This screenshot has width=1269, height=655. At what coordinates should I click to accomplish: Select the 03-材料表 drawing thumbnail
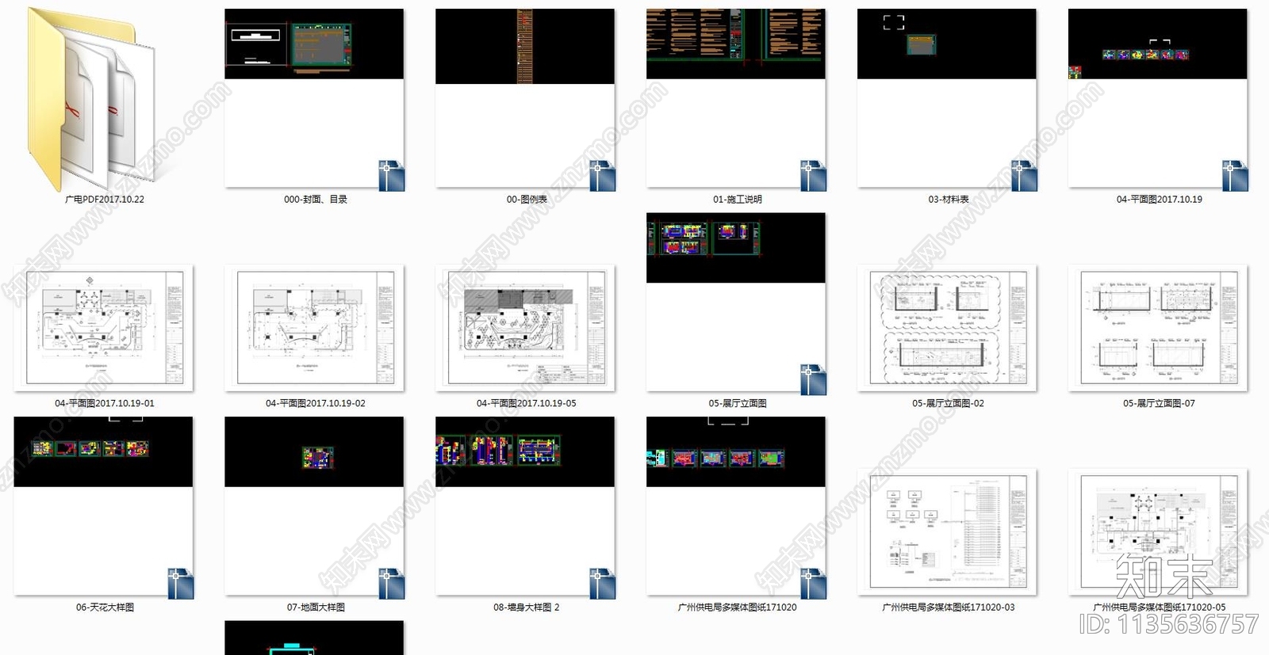(947, 98)
